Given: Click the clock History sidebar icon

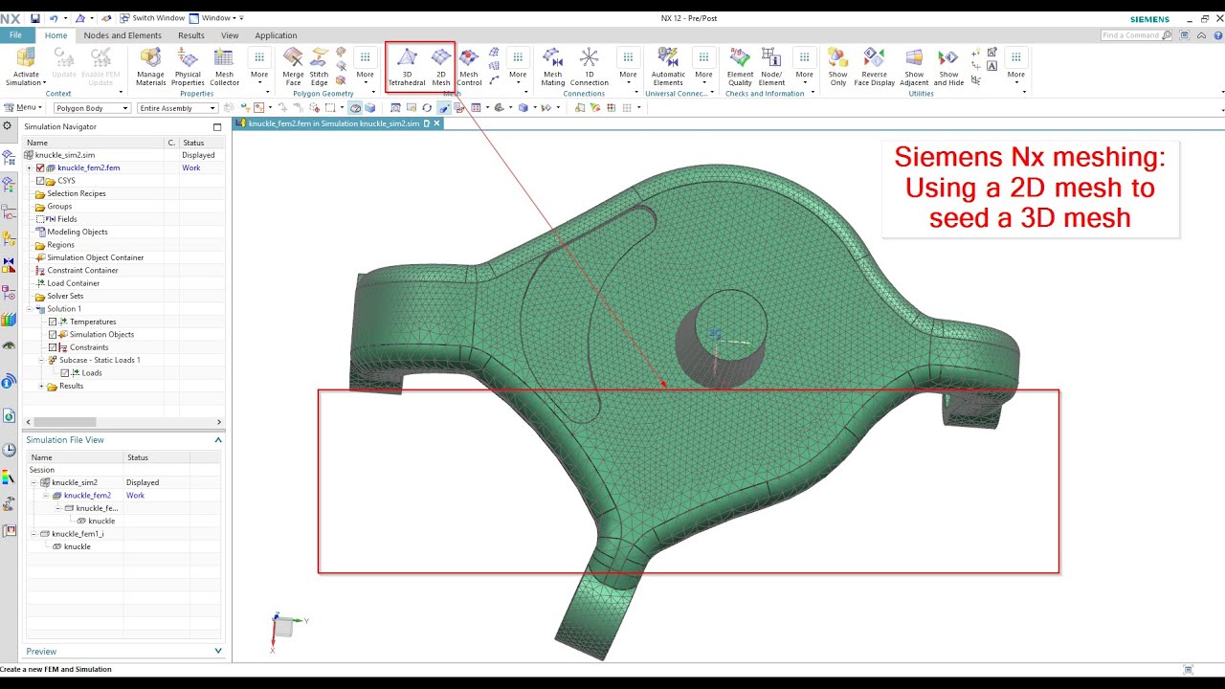Looking at the screenshot, I should click(x=9, y=450).
